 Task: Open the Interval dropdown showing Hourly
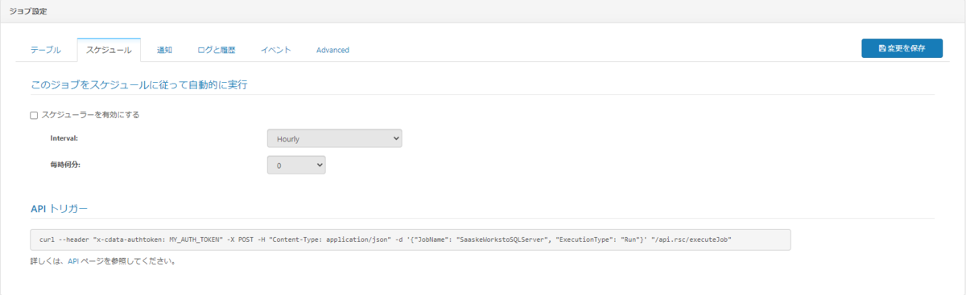[x=334, y=139]
